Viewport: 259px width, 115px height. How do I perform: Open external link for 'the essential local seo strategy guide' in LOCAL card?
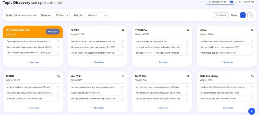[x=252, y=47]
